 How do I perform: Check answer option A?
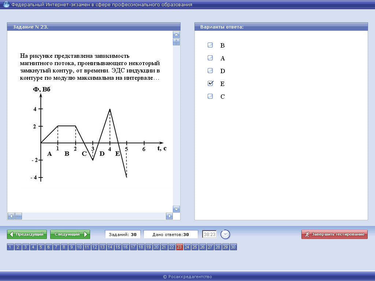210,58
